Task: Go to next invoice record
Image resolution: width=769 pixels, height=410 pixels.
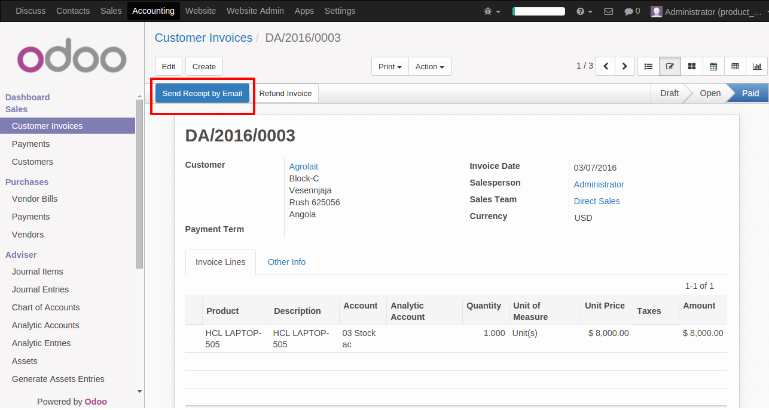Action: (625, 66)
